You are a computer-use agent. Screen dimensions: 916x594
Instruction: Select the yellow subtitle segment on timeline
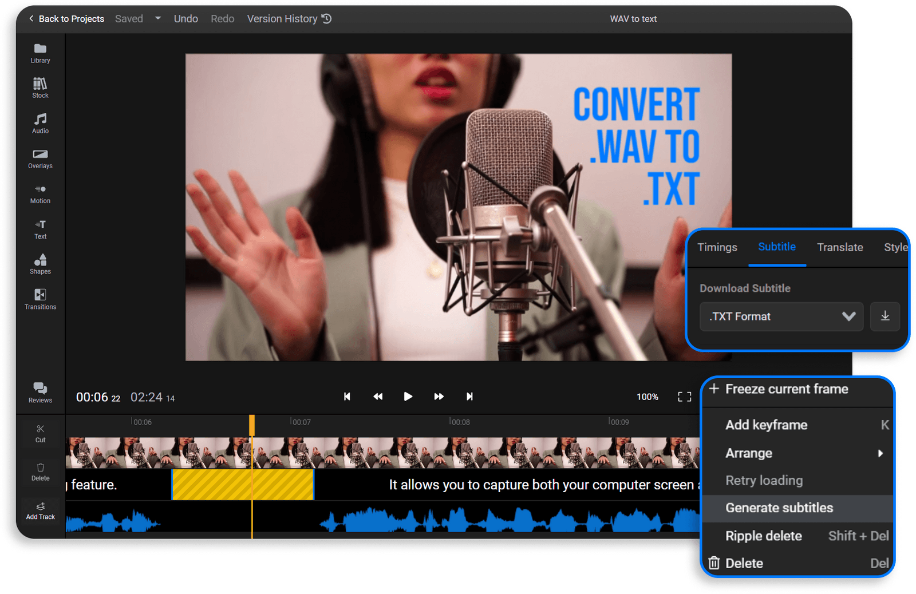coord(243,484)
